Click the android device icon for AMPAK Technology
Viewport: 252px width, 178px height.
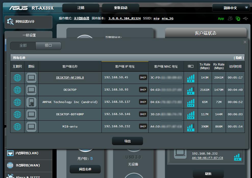tap(31, 102)
